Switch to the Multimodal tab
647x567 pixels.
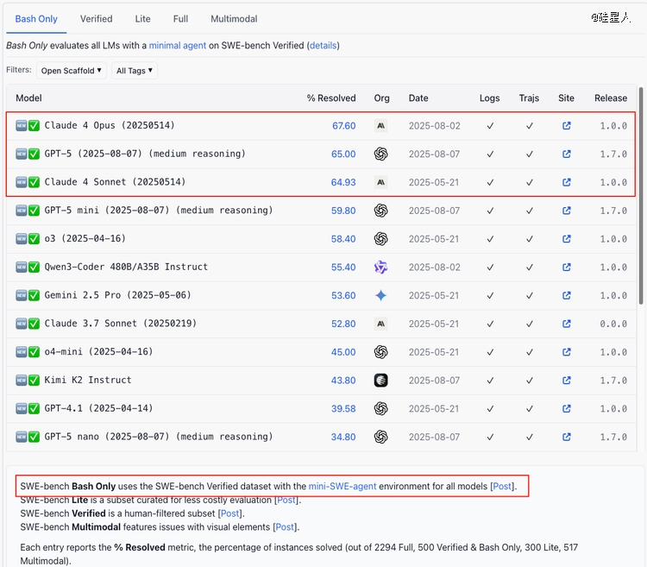pos(234,19)
